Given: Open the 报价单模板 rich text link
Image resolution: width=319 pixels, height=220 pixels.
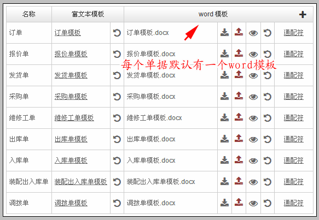Looking at the screenshot, I should click(x=71, y=54).
